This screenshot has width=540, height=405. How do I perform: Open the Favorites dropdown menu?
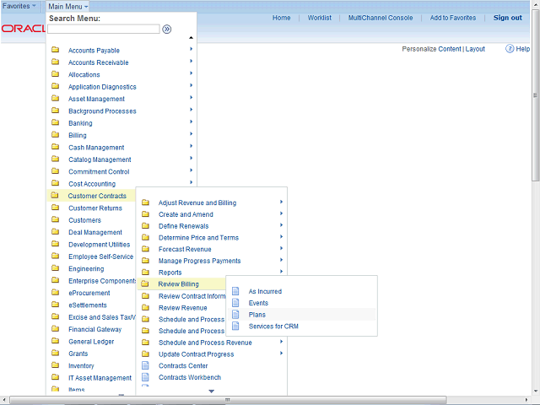19,6
